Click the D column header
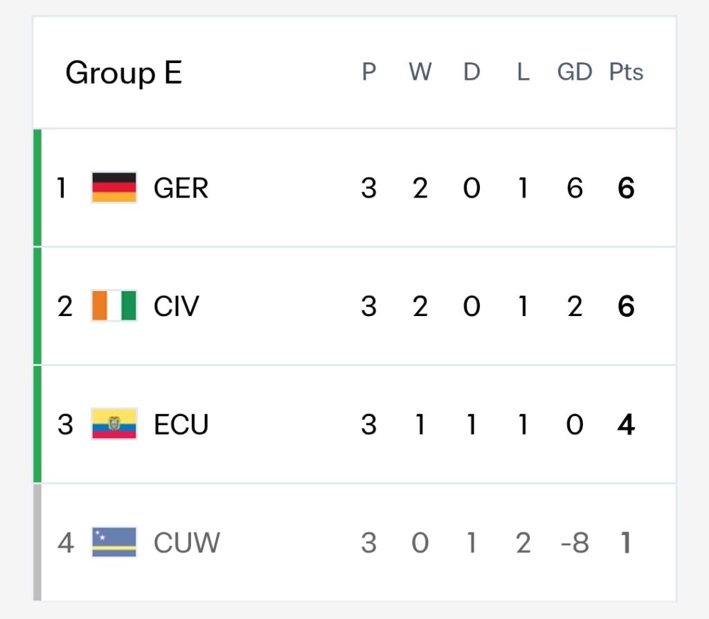The height and width of the screenshot is (619, 709). (472, 71)
